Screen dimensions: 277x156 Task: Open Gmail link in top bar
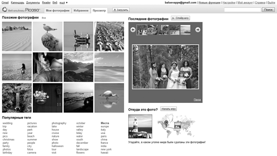pyautogui.click(x=5, y=3)
